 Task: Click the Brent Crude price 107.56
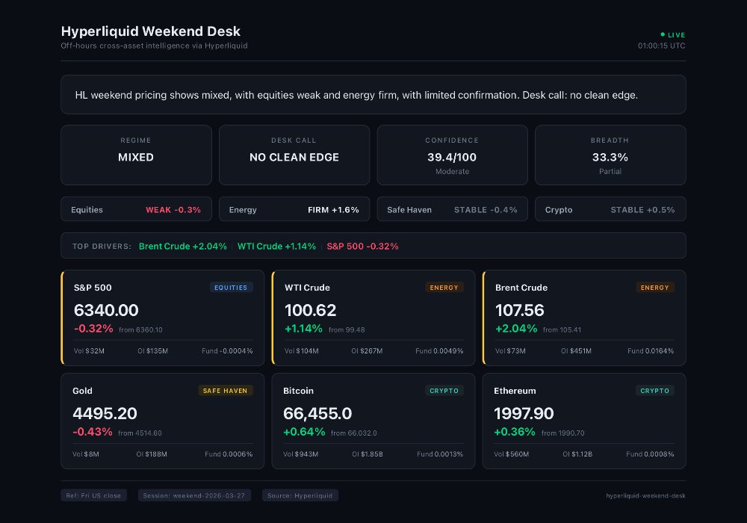point(520,310)
